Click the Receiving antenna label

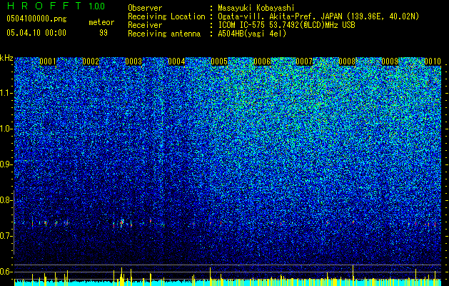[x=164, y=34]
